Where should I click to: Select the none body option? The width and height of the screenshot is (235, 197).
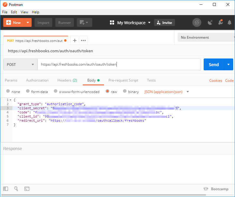[8, 91]
